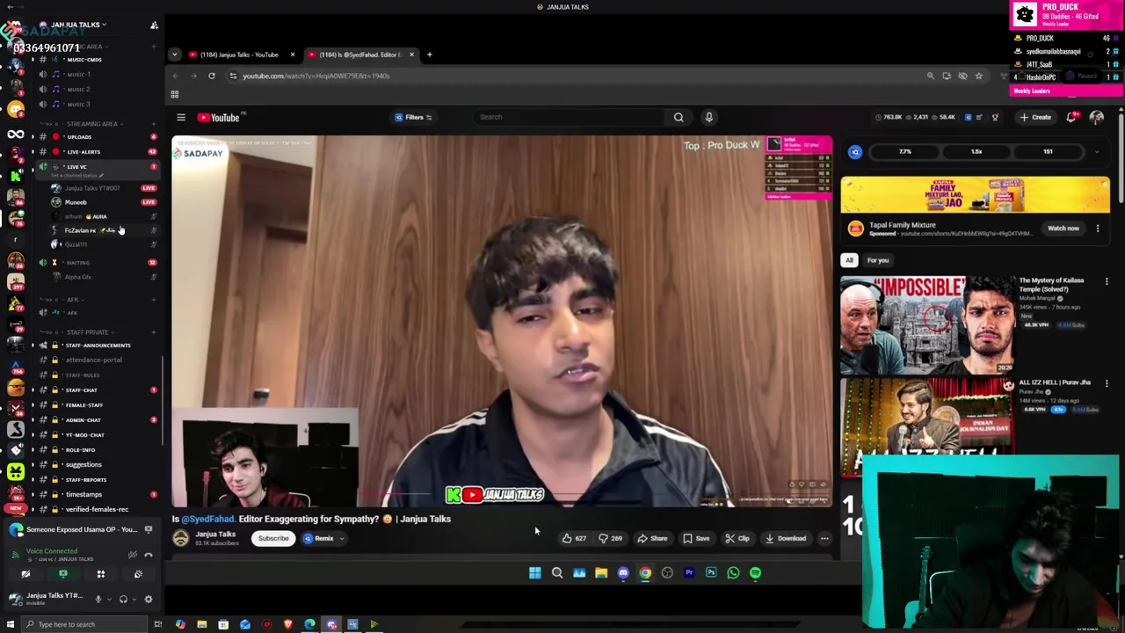Select the All filter chip
This screenshot has width=1125, height=633.
pos(849,260)
